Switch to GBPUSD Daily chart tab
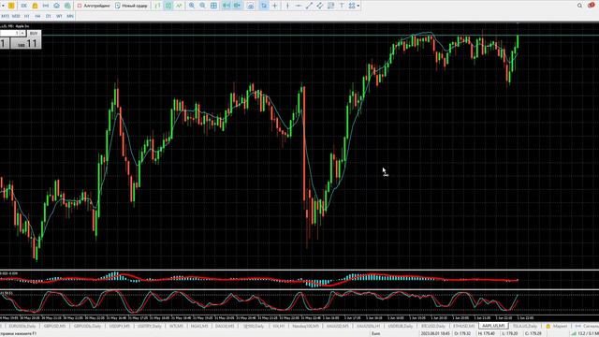599x337 pixels. click(x=87, y=326)
